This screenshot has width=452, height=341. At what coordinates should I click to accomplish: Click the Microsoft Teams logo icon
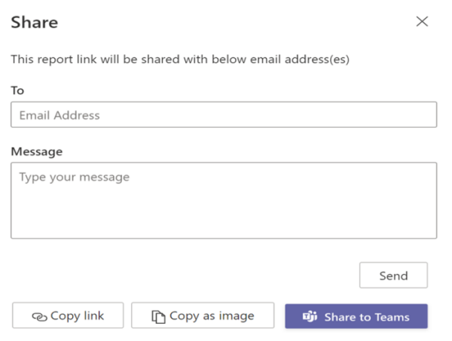tap(310, 317)
